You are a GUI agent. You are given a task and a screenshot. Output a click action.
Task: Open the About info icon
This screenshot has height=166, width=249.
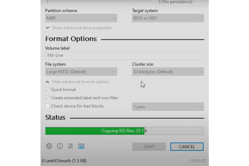click(60, 146)
